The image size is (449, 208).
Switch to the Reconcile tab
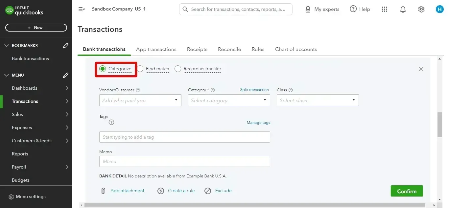pyautogui.click(x=229, y=49)
